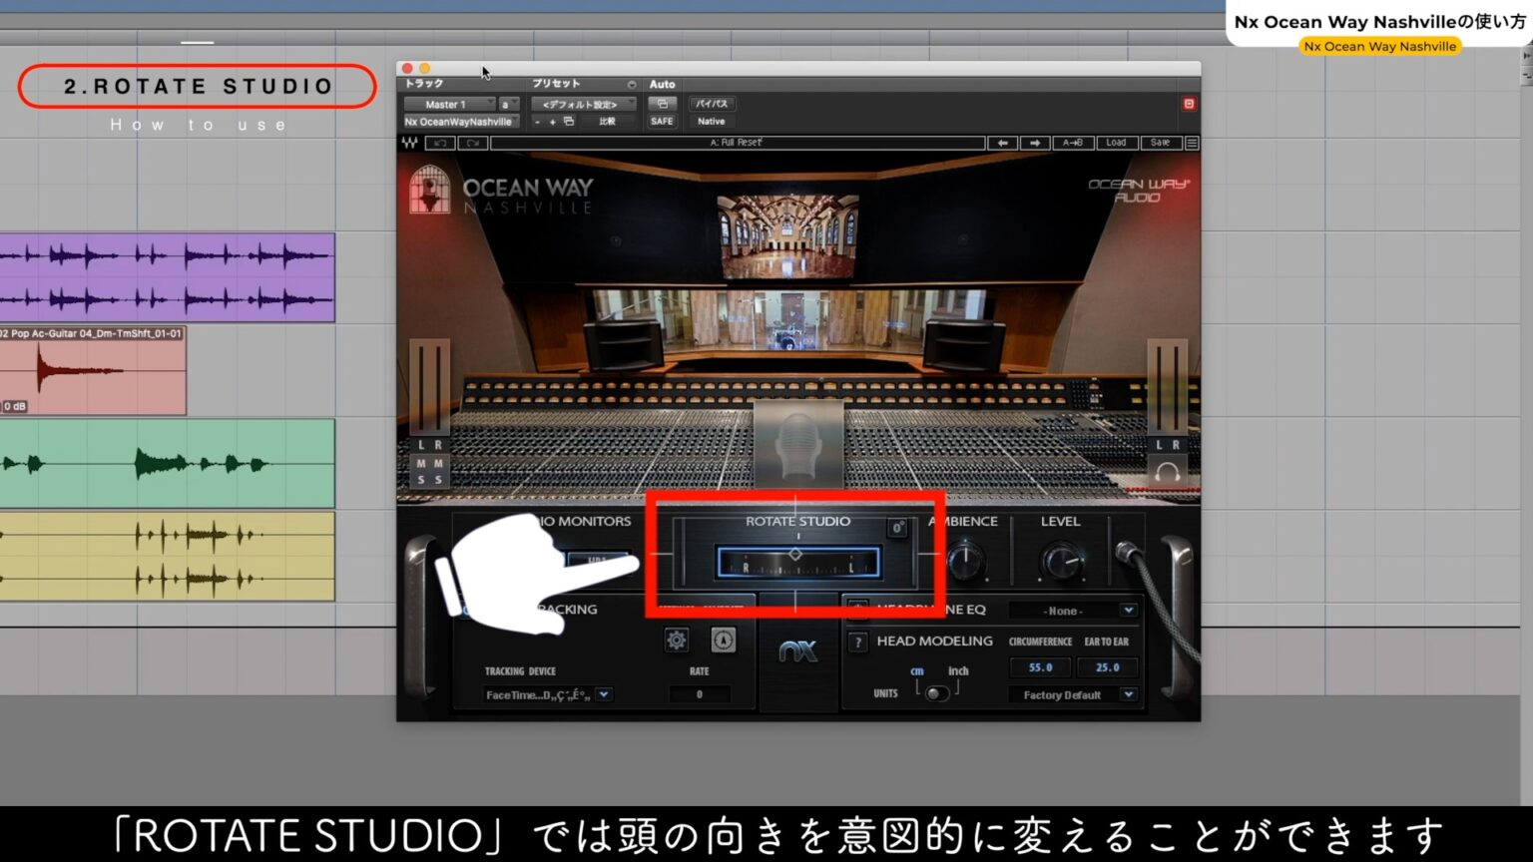
Task: Solo right channel with right S button
Action: tap(437, 480)
